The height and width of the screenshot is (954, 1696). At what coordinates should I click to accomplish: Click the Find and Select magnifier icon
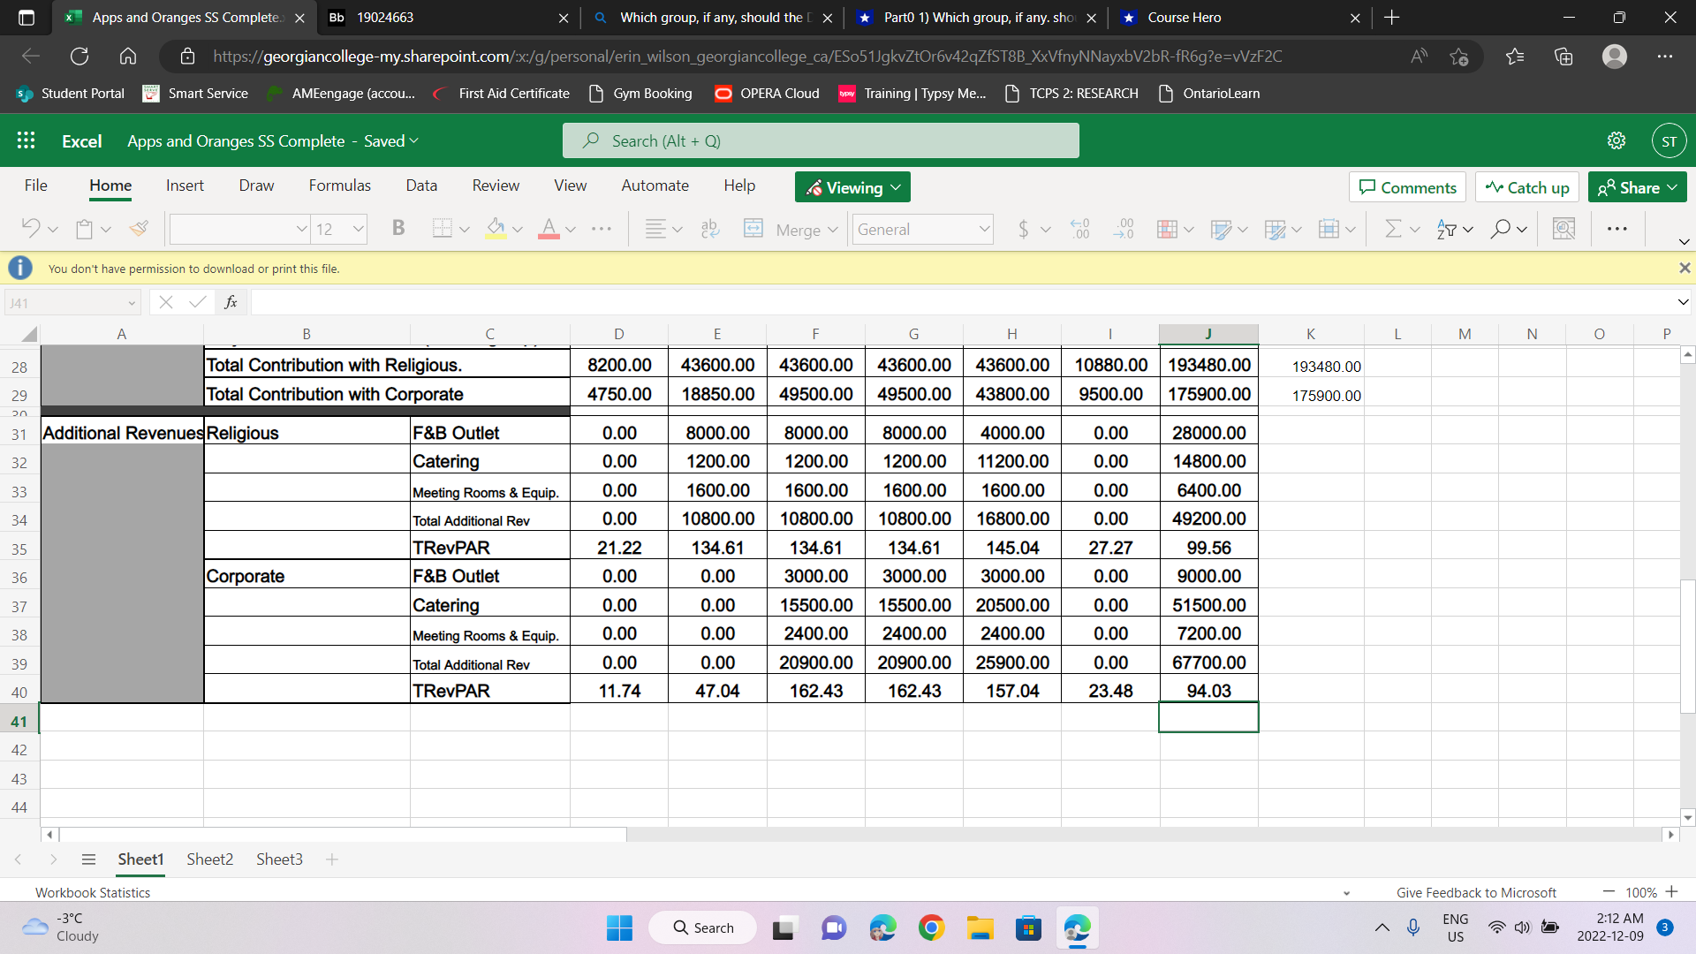1500,229
